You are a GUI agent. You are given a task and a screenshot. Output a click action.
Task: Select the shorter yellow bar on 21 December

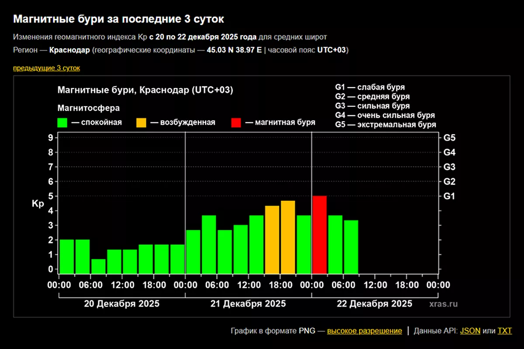click(x=272, y=240)
